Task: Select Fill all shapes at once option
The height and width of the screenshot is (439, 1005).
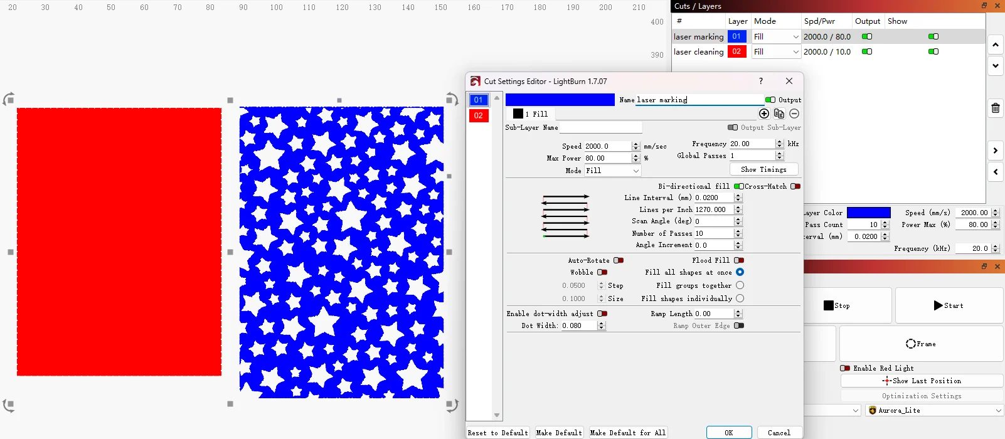Action: pos(740,272)
